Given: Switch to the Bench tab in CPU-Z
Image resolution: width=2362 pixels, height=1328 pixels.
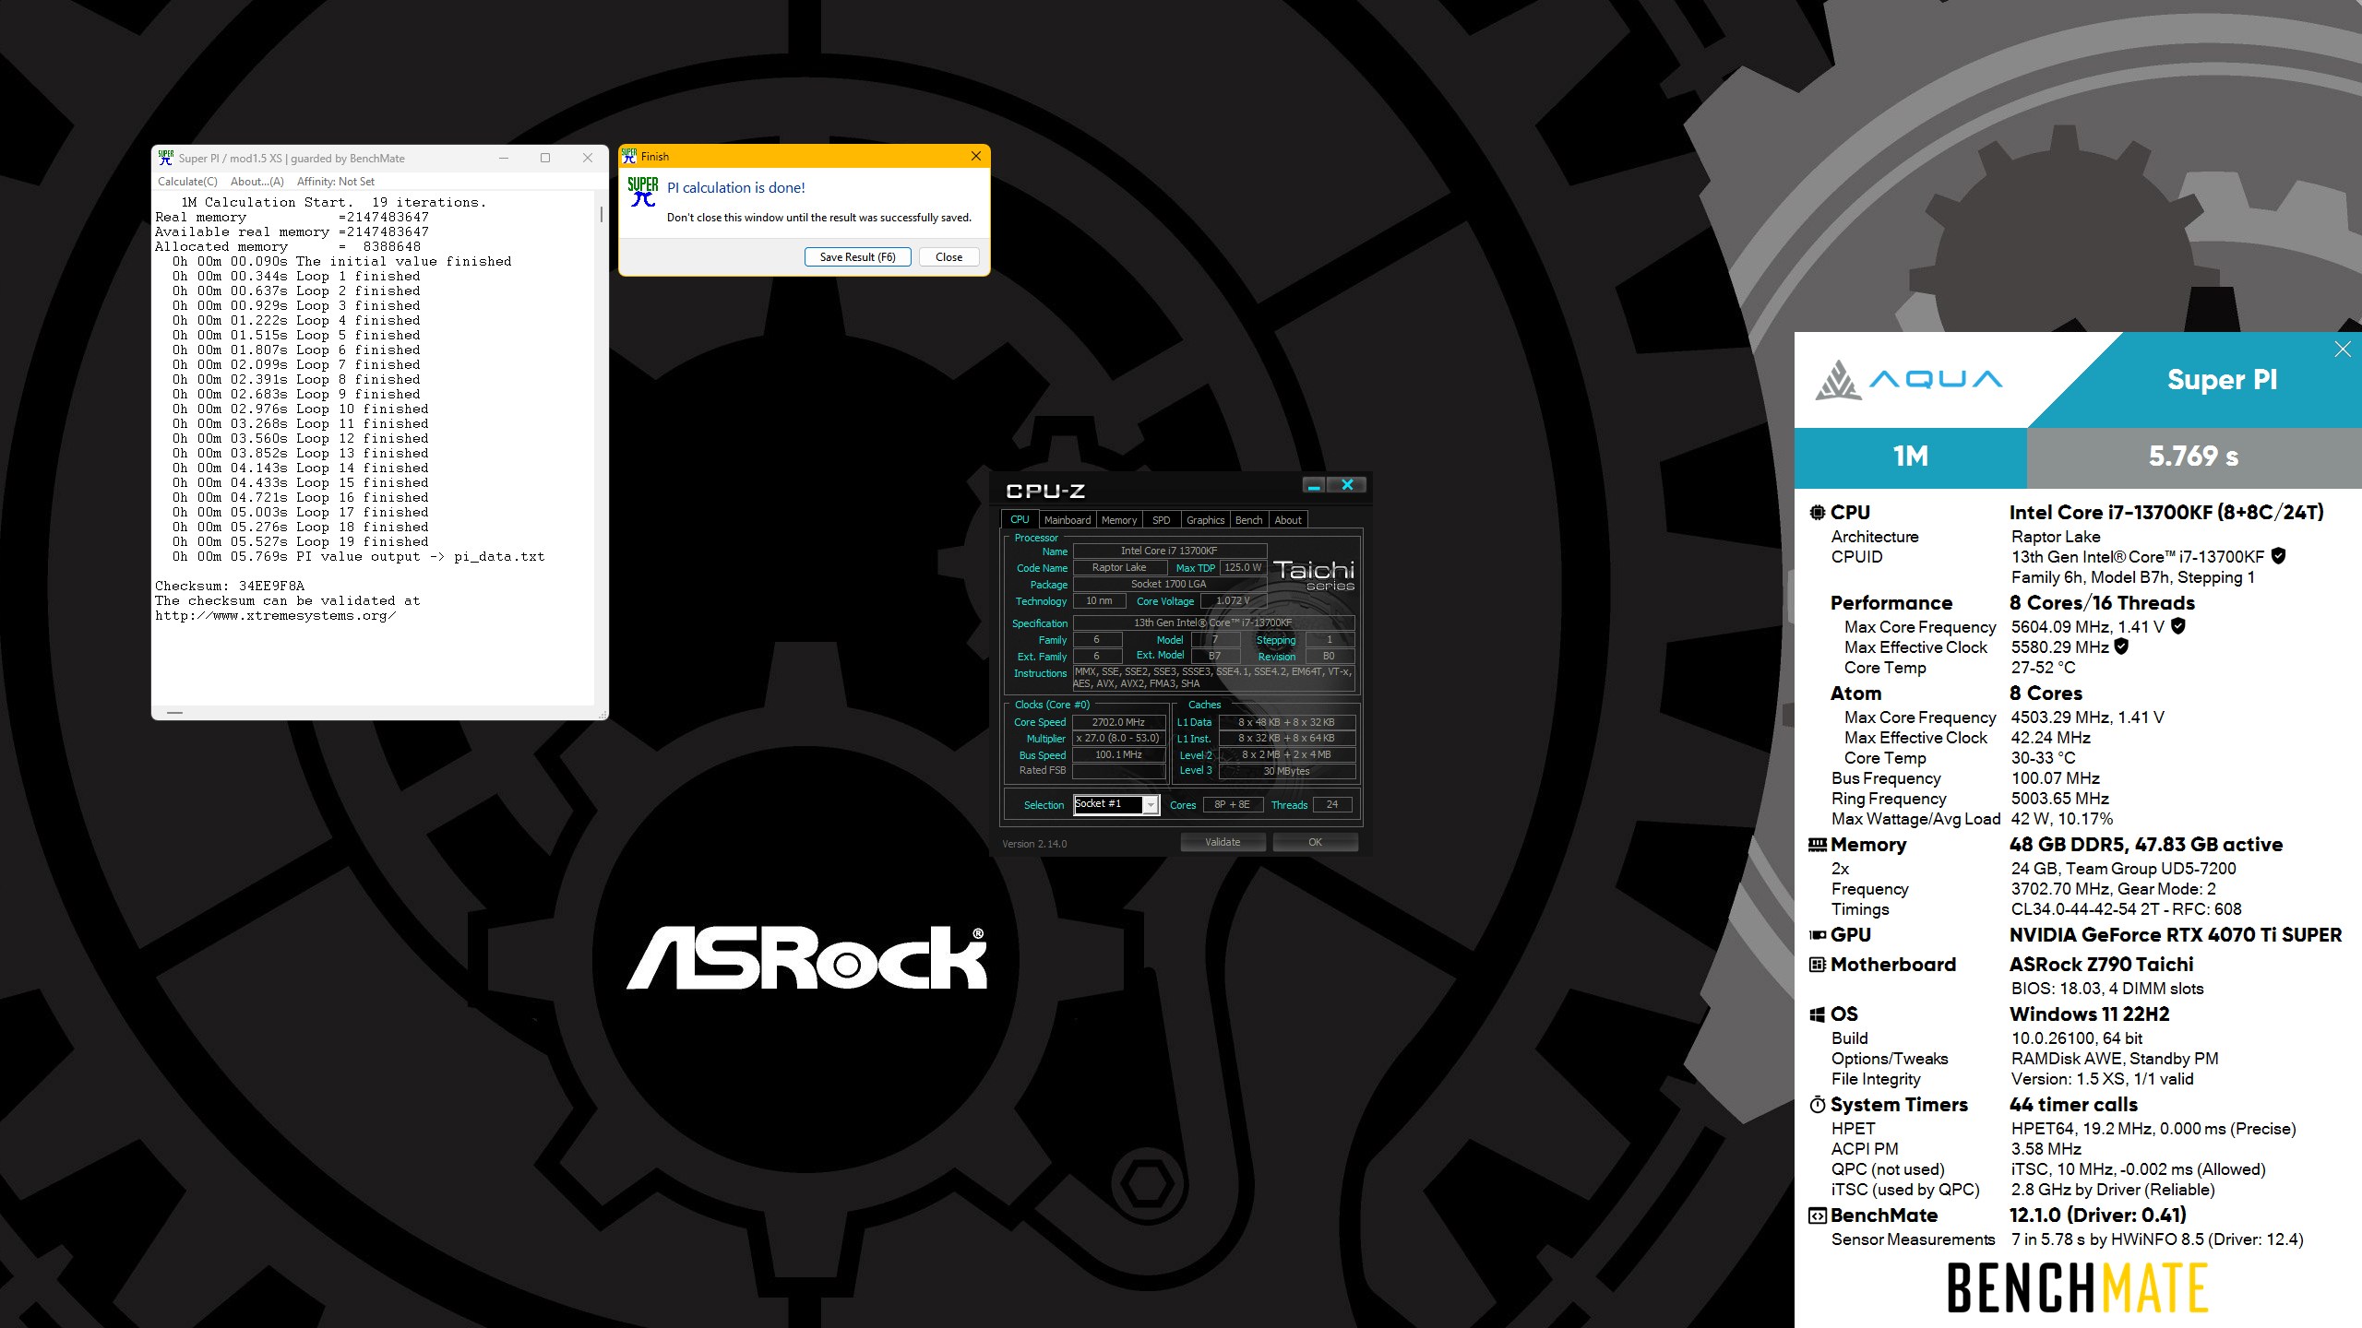Looking at the screenshot, I should (1248, 520).
